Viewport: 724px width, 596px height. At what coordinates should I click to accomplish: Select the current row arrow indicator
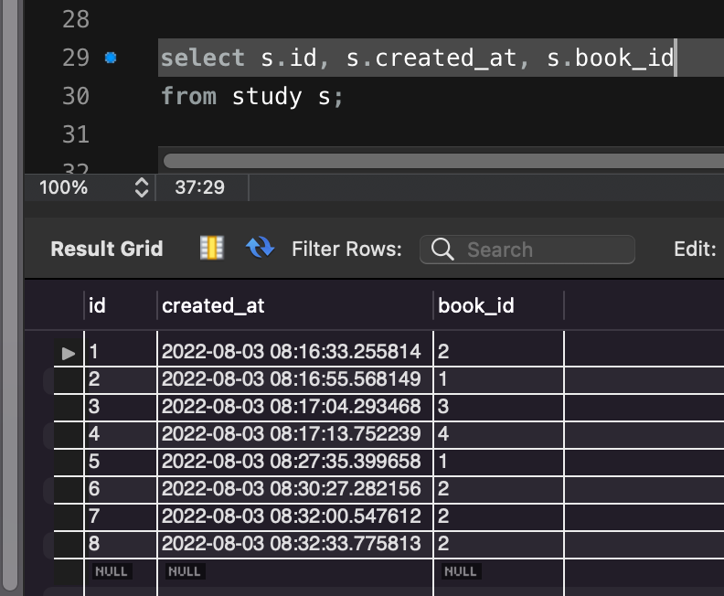(x=69, y=353)
